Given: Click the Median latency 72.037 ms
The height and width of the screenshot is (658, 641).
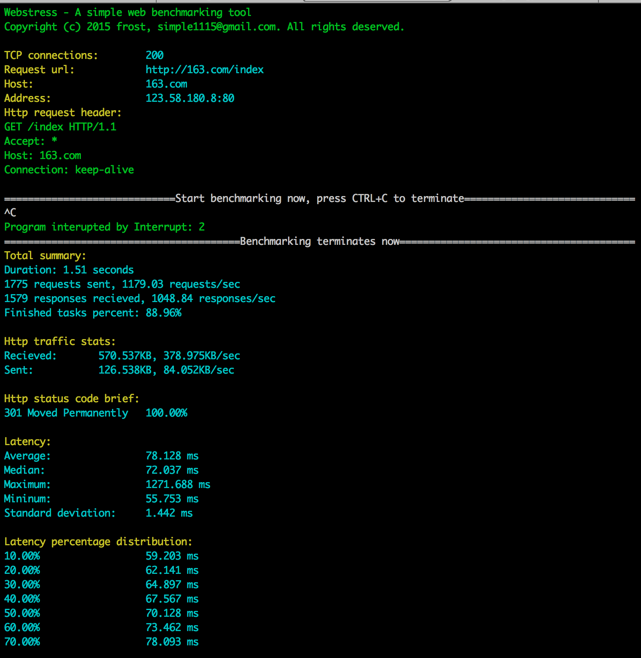Looking at the screenshot, I should tap(172, 470).
